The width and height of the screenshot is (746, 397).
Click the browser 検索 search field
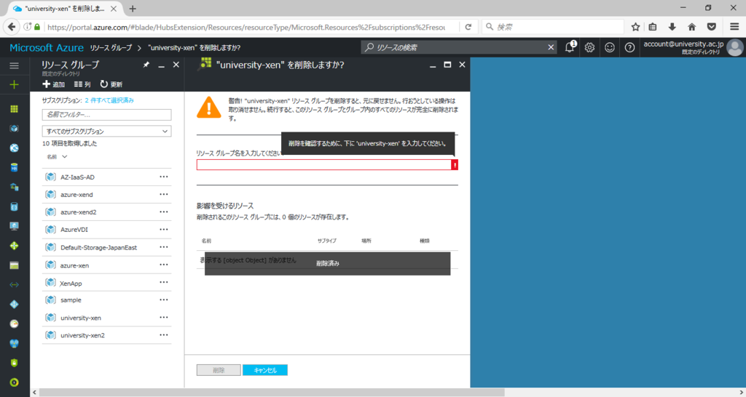click(553, 27)
